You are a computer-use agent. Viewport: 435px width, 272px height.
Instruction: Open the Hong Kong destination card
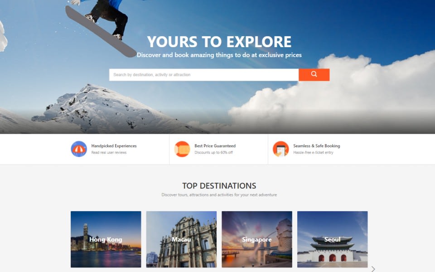106,239
